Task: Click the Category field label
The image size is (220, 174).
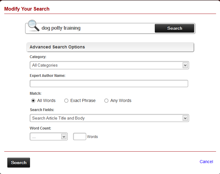Action: (x=38, y=57)
